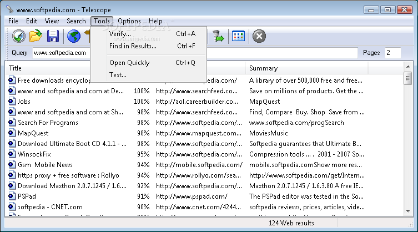Click the http://www.pspad.com/ URL cell

pyautogui.click(x=192, y=196)
